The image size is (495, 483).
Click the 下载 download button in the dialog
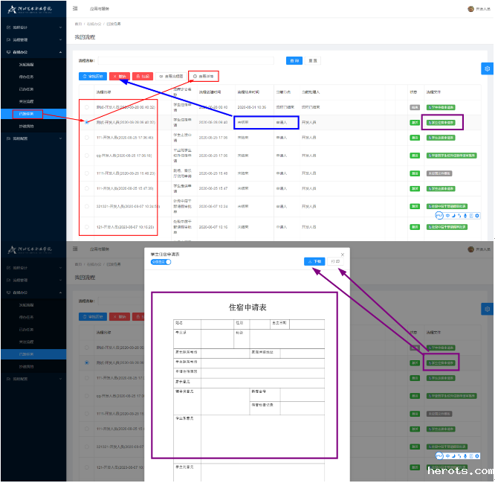[314, 261]
